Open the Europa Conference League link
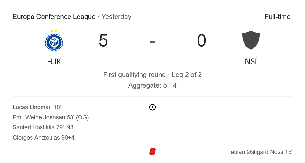Viewport: 305px width, 163px height. click(54, 17)
